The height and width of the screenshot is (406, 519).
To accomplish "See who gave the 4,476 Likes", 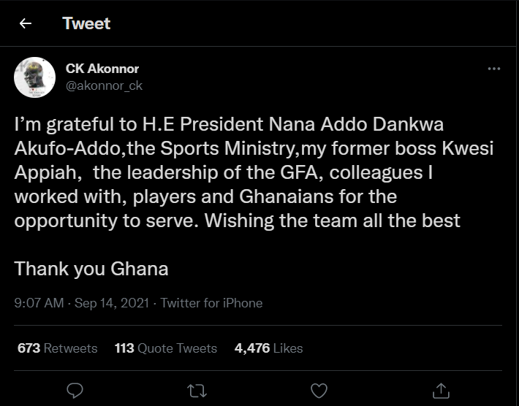I will [268, 348].
